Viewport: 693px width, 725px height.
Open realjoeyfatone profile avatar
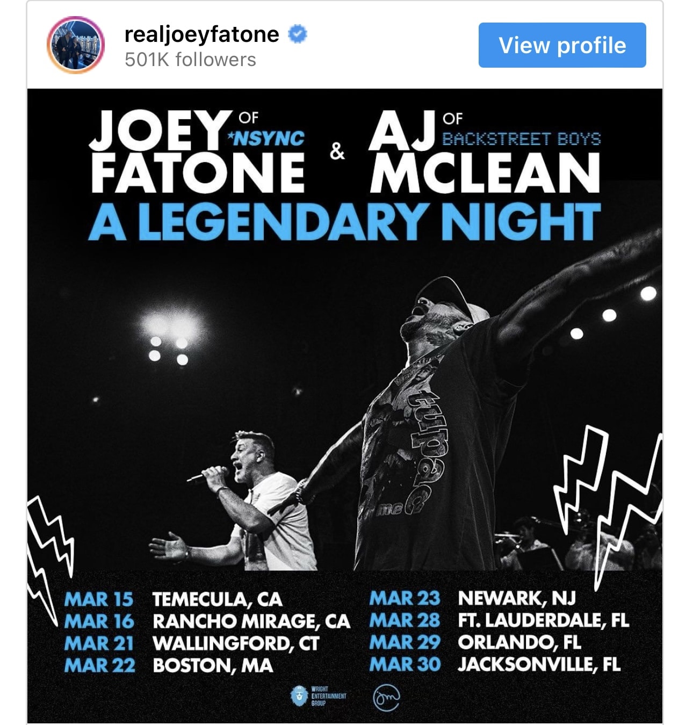(76, 45)
